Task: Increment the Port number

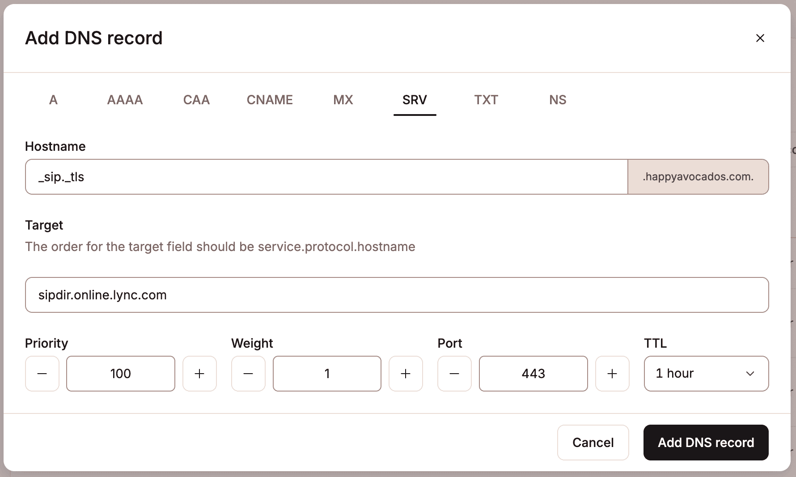Action: (x=612, y=374)
